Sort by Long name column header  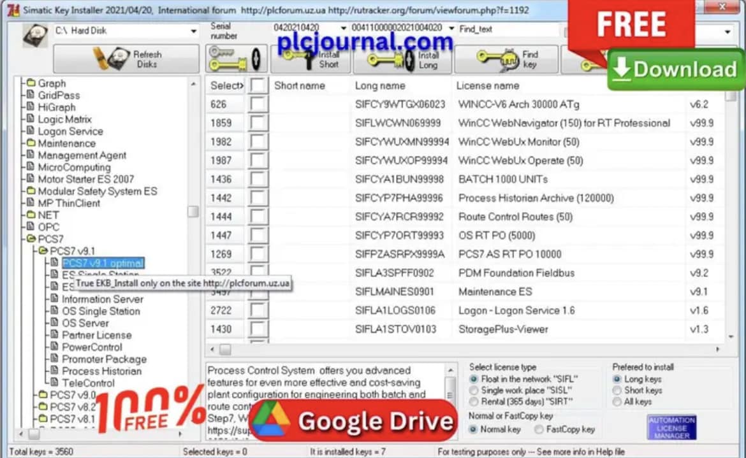(x=379, y=86)
